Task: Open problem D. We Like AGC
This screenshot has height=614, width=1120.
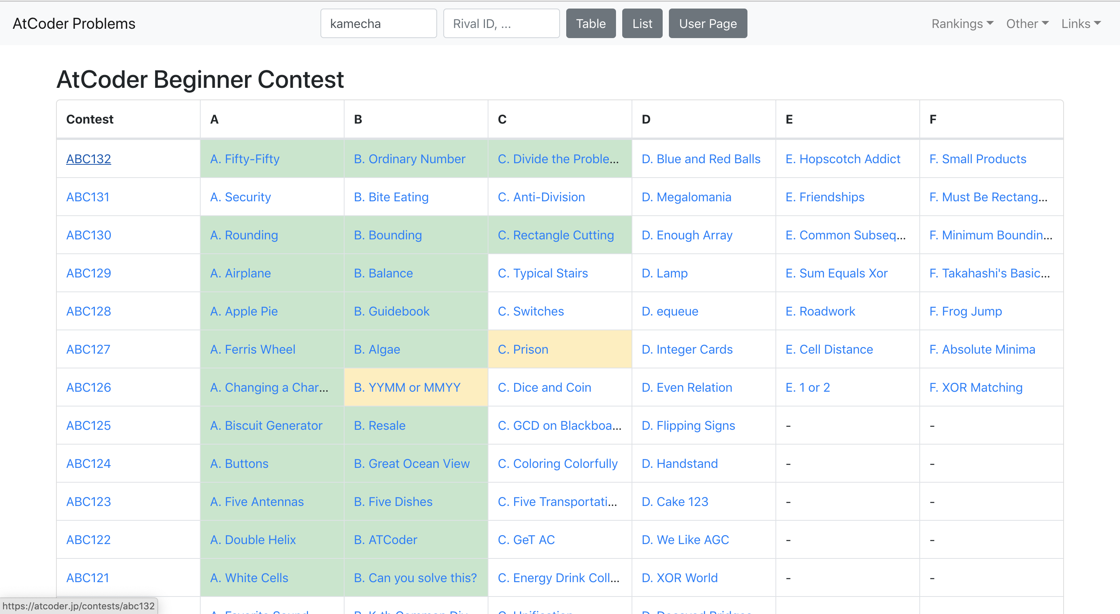Action: [685, 540]
